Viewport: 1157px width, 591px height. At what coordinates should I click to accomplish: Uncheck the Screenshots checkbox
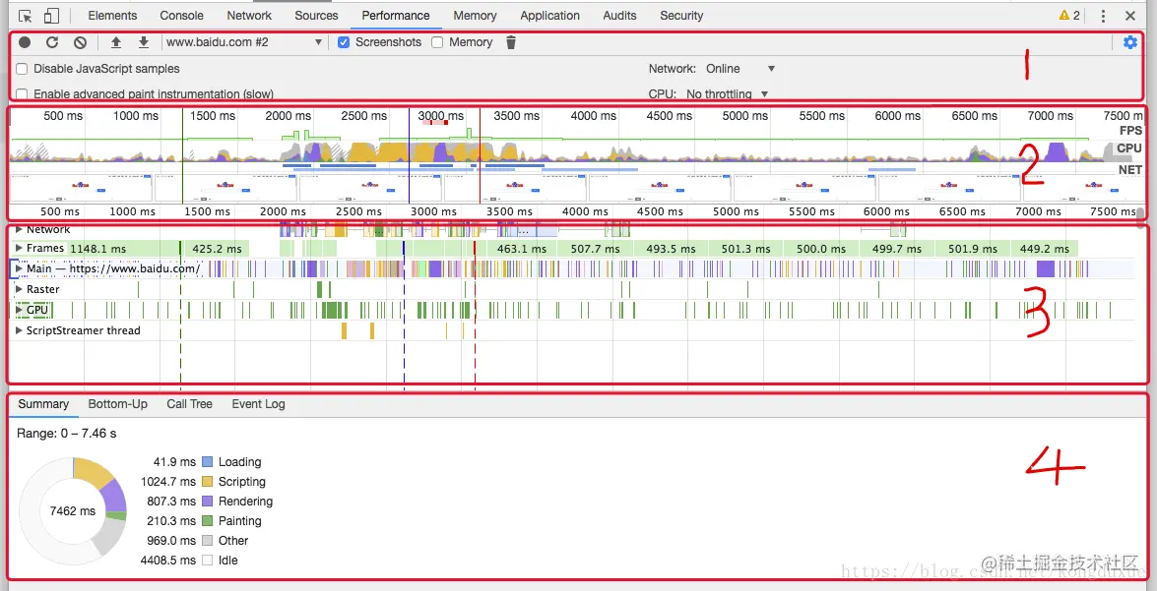pyautogui.click(x=343, y=42)
